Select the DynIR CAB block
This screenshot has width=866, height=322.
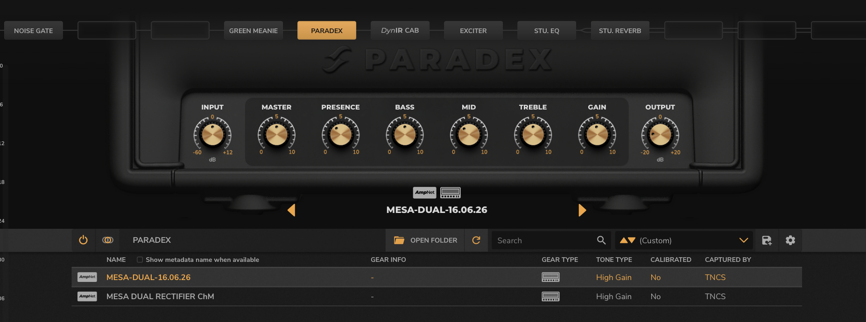(400, 30)
